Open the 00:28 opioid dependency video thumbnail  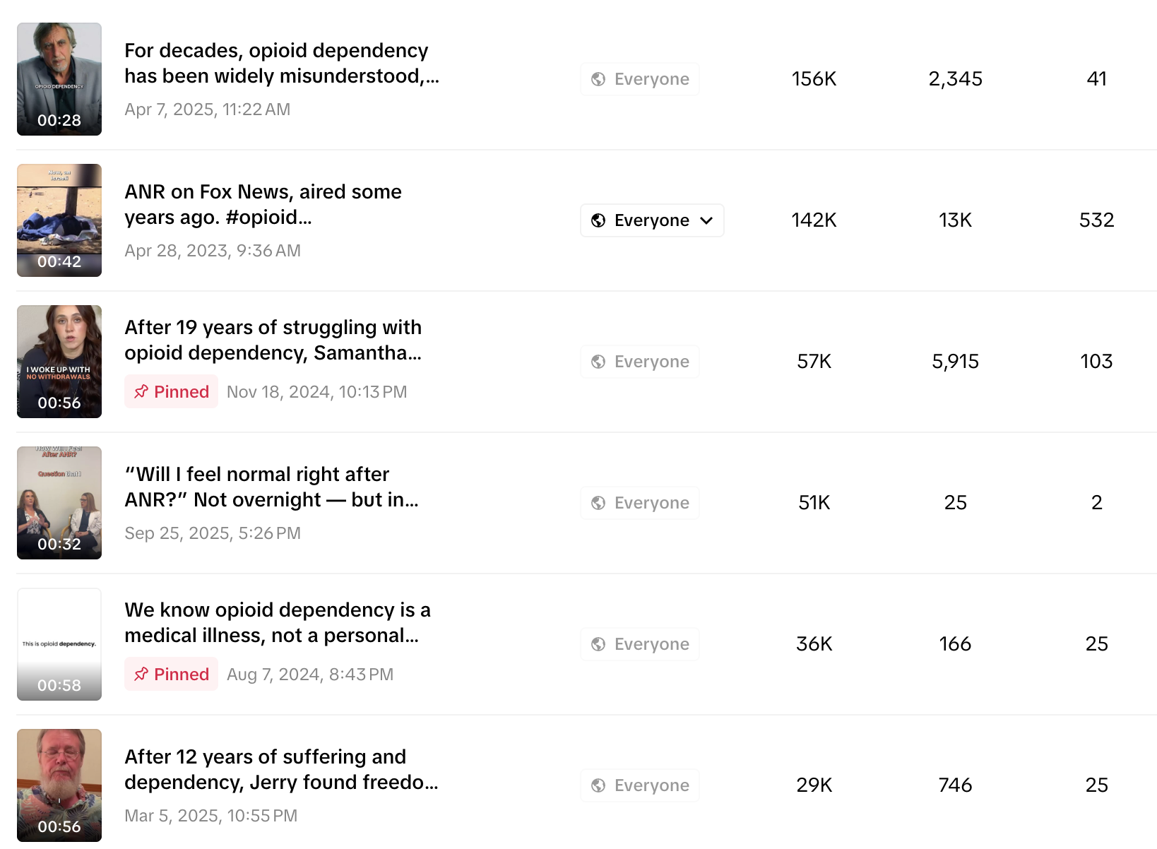tap(59, 79)
